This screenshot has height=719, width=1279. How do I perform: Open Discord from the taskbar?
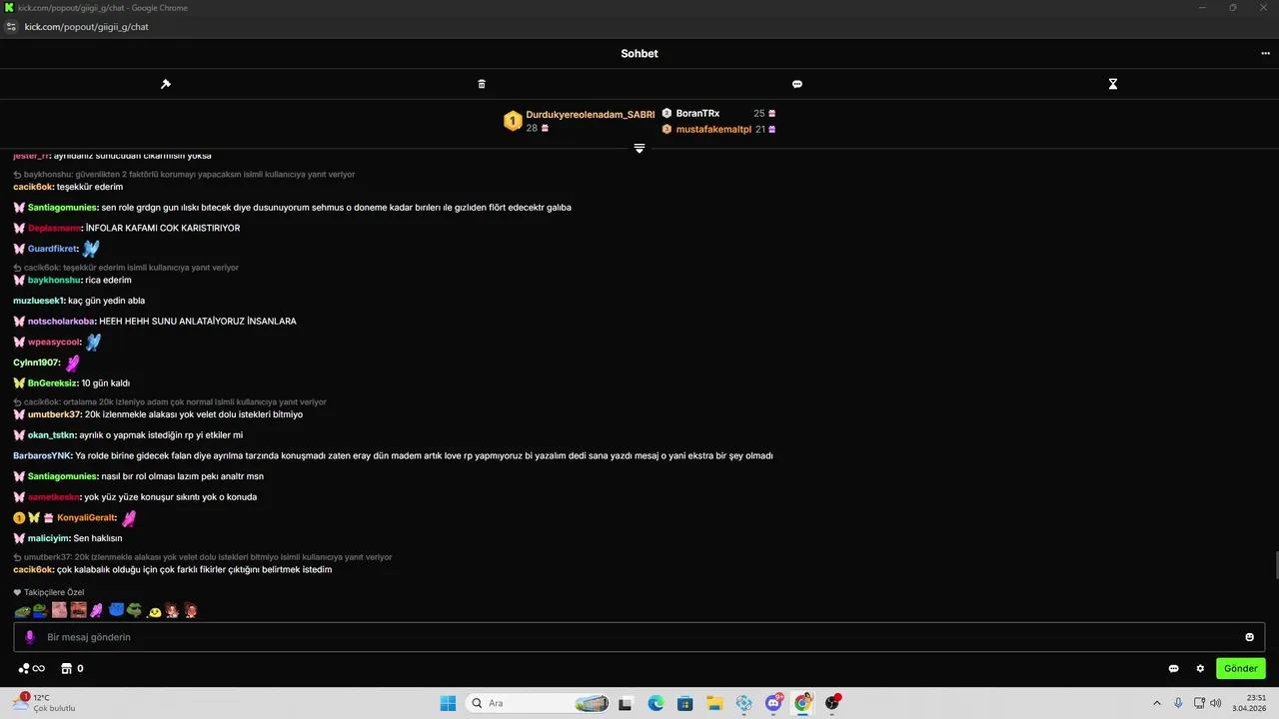coord(773,703)
